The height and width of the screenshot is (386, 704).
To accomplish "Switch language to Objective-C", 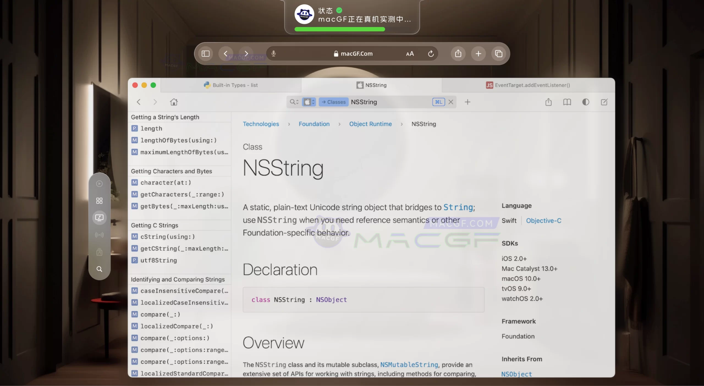I will point(543,220).
